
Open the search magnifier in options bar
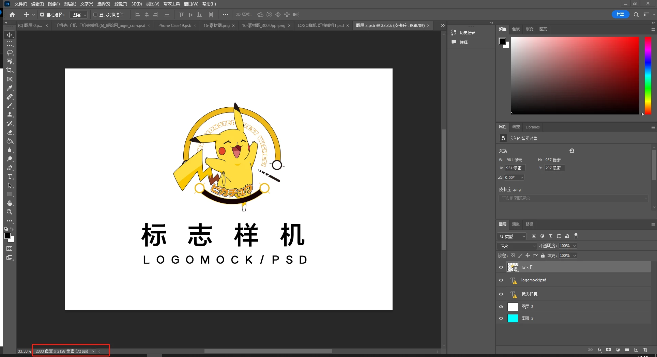[636, 15]
